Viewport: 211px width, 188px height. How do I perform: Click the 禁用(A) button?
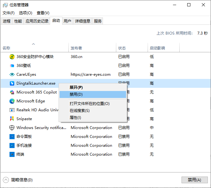coord(195,180)
